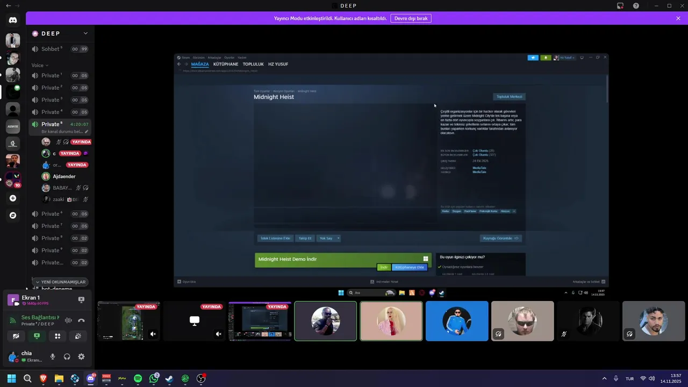Open the game stream thumbnail
Image resolution: width=688 pixels, height=387 pixels.
pos(129,321)
